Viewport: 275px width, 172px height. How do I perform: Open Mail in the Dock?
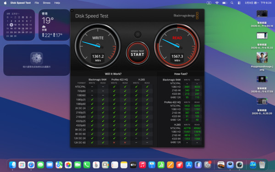tap(50, 165)
